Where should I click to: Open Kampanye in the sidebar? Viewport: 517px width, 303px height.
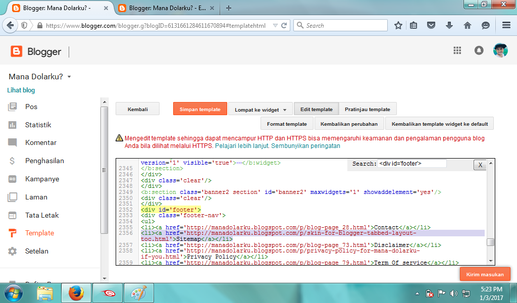42,179
